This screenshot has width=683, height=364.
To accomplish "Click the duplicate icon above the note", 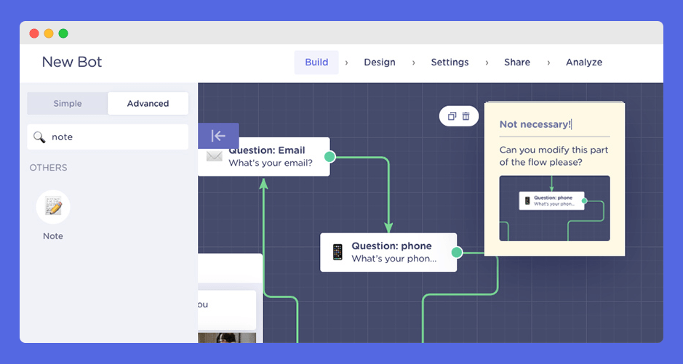I will click(x=452, y=116).
